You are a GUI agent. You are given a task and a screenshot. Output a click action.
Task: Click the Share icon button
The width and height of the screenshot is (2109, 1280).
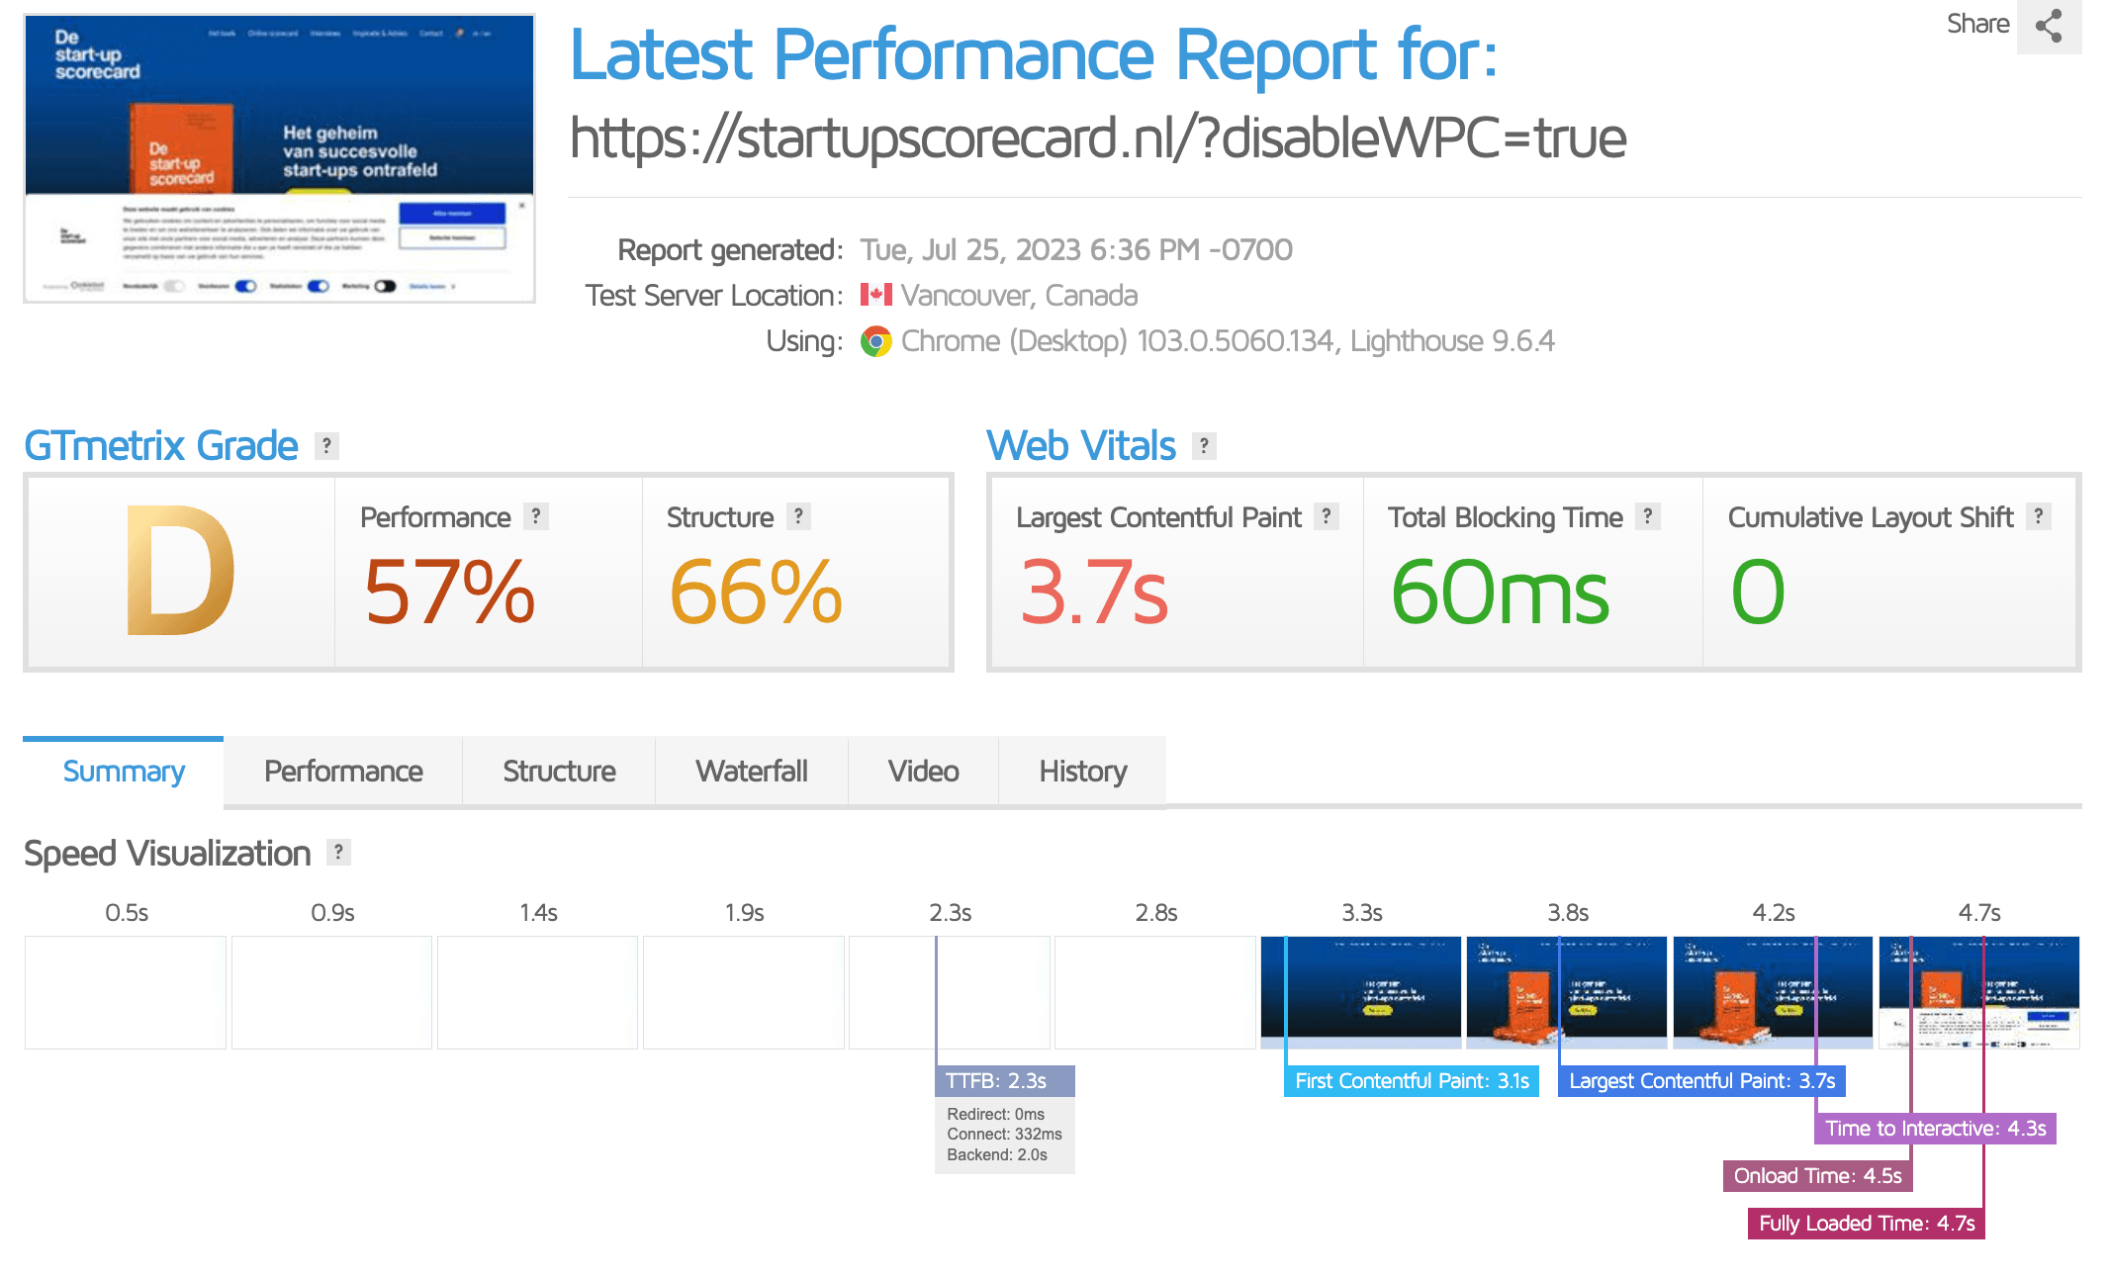[x=2048, y=26]
